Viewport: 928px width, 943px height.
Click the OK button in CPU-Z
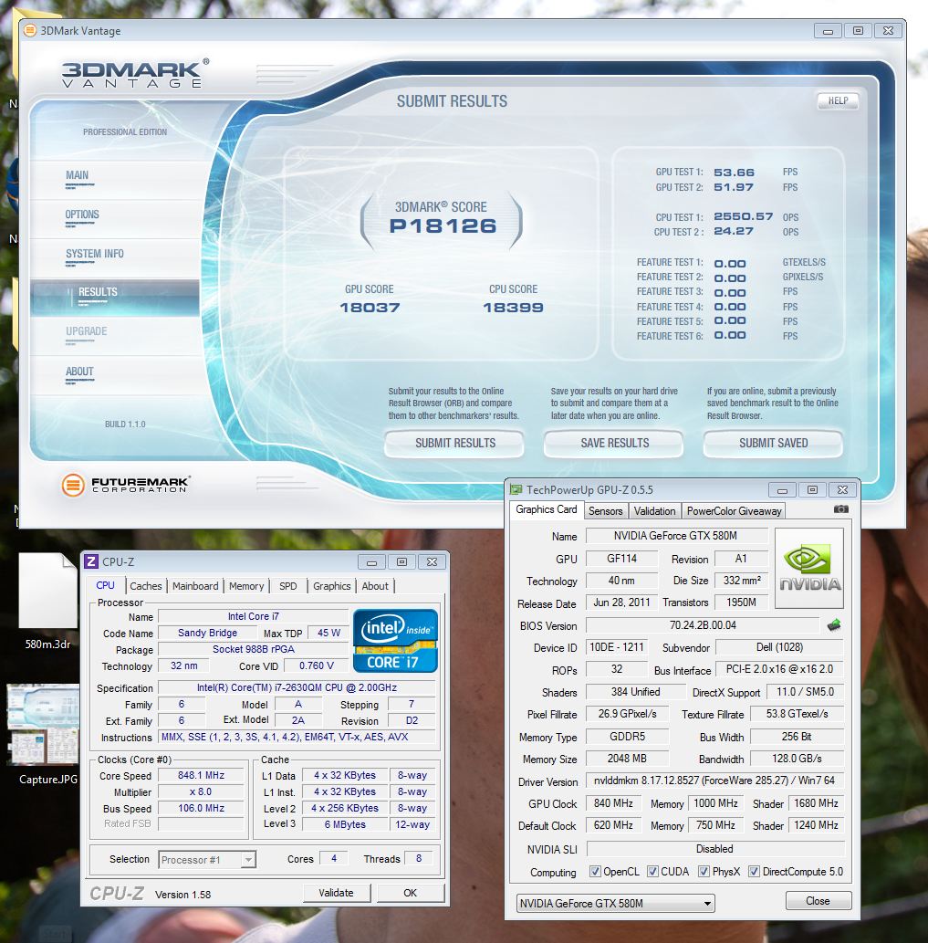411,893
